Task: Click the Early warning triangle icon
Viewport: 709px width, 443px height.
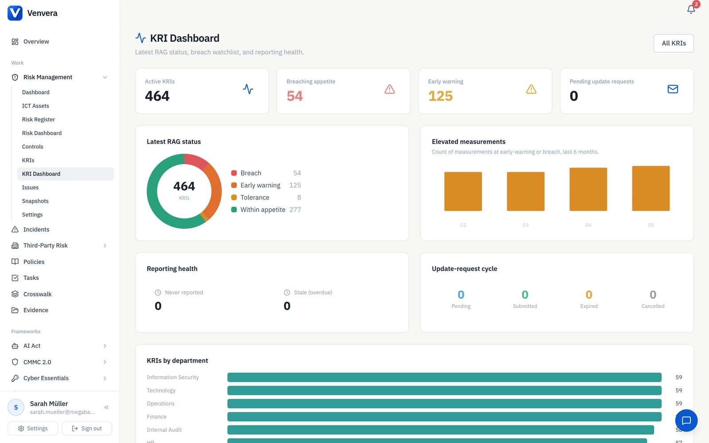Action: point(531,89)
